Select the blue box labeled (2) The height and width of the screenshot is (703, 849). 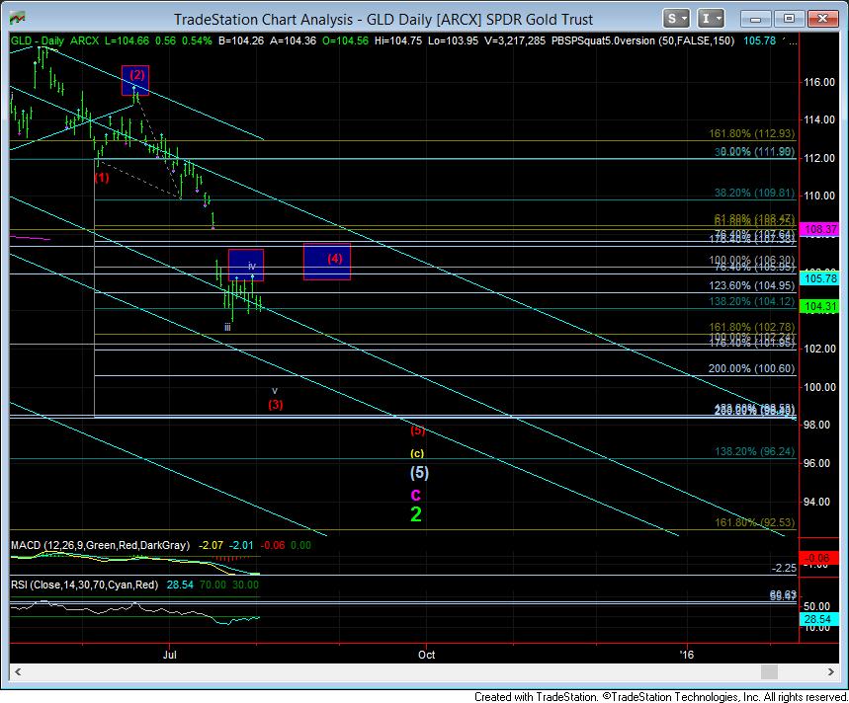[135, 80]
